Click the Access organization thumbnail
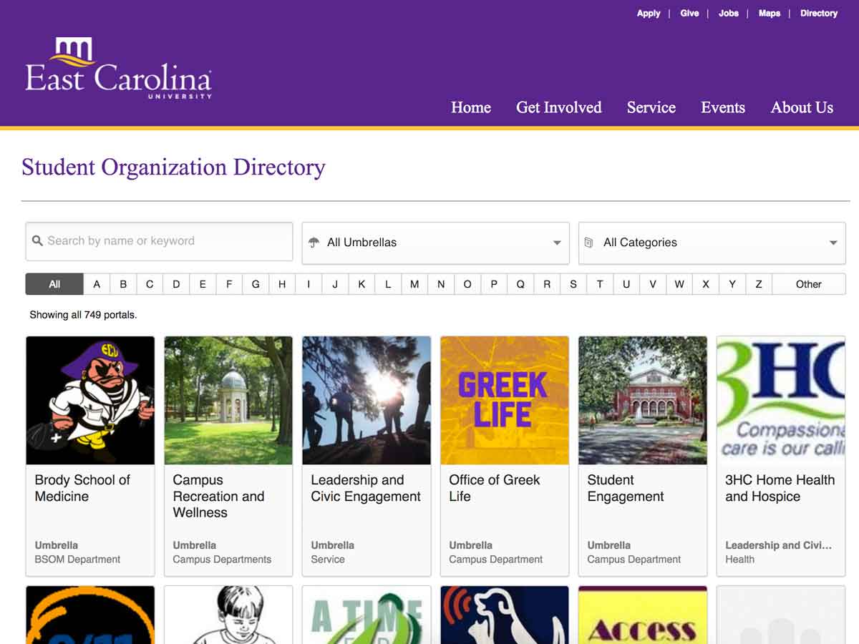This screenshot has height=644, width=859. [643, 615]
